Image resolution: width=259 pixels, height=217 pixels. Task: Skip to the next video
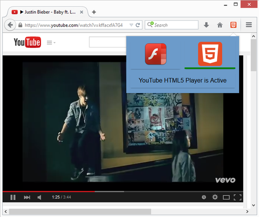tap(27, 197)
